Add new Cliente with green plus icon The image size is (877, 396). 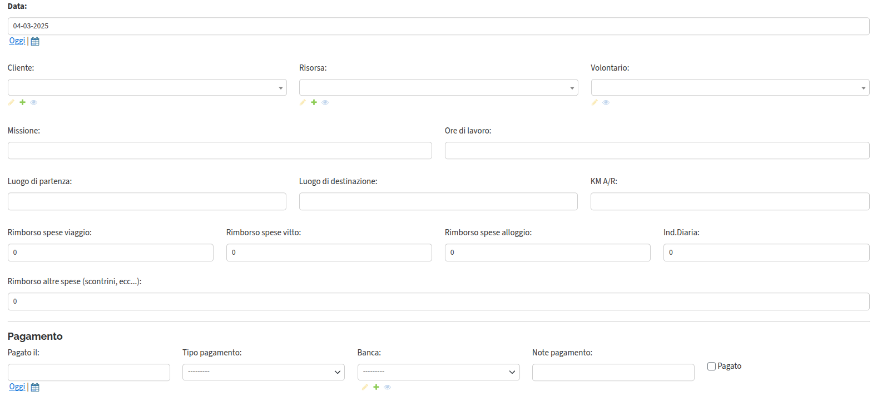[23, 102]
